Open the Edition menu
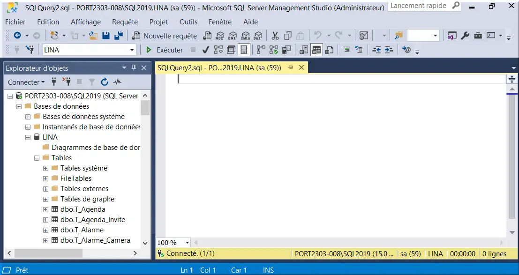The width and height of the screenshot is (519, 275). click(x=48, y=22)
